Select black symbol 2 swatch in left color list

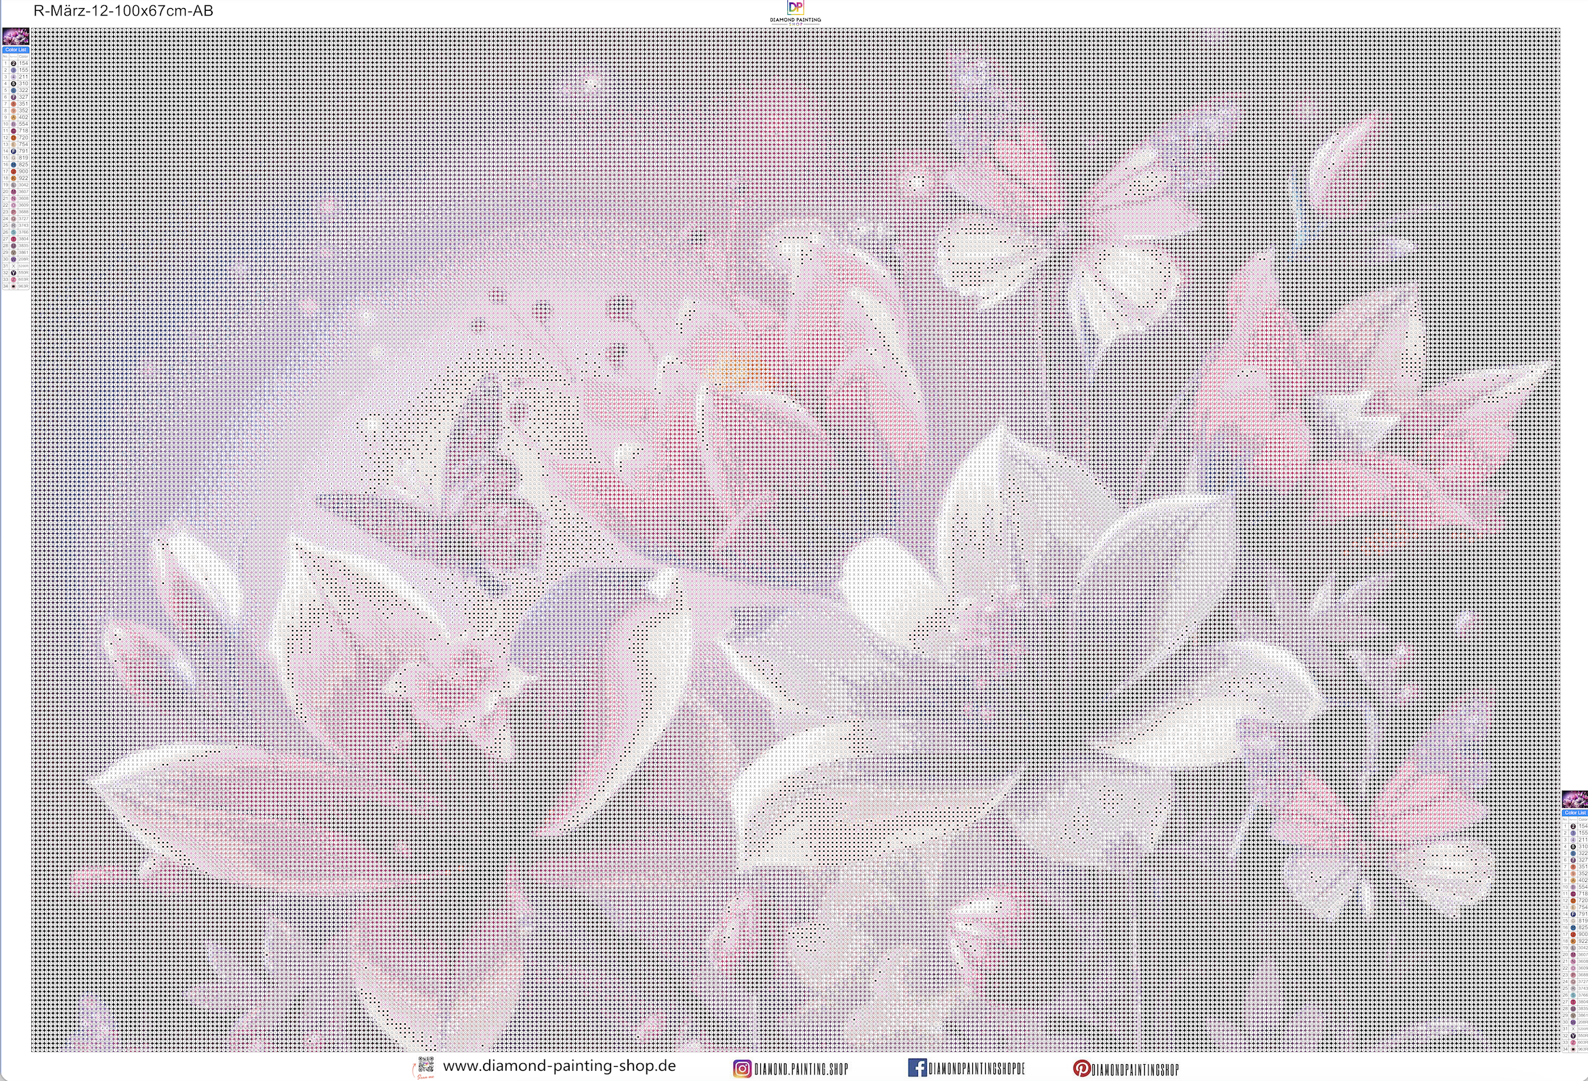pyautogui.click(x=14, y=64)
